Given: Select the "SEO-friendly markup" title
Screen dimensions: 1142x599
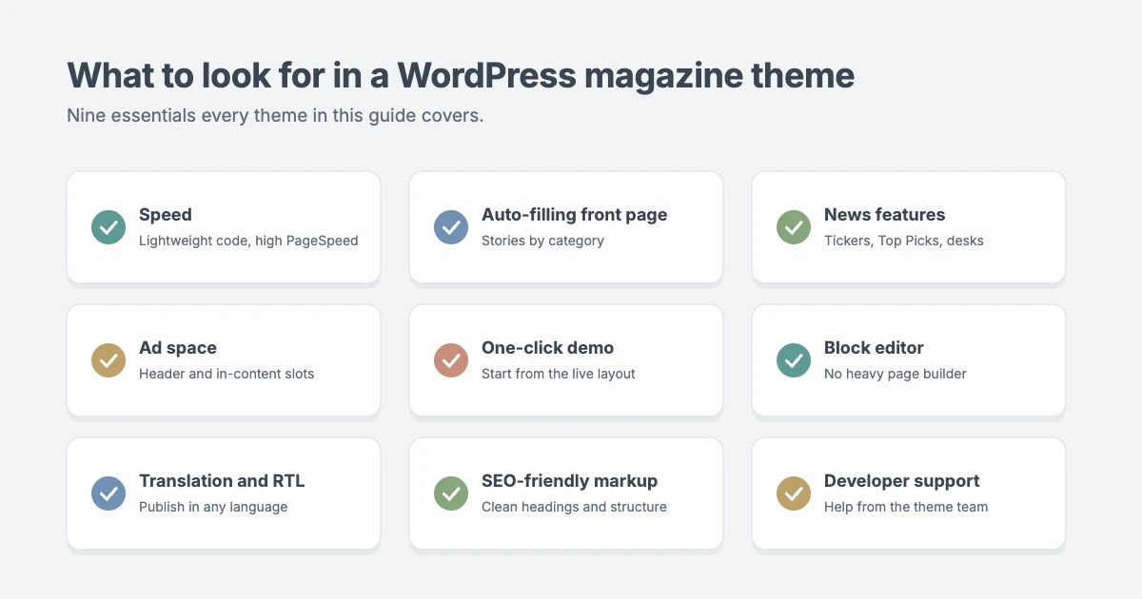Looking at the screenshot, I should 570,481.
